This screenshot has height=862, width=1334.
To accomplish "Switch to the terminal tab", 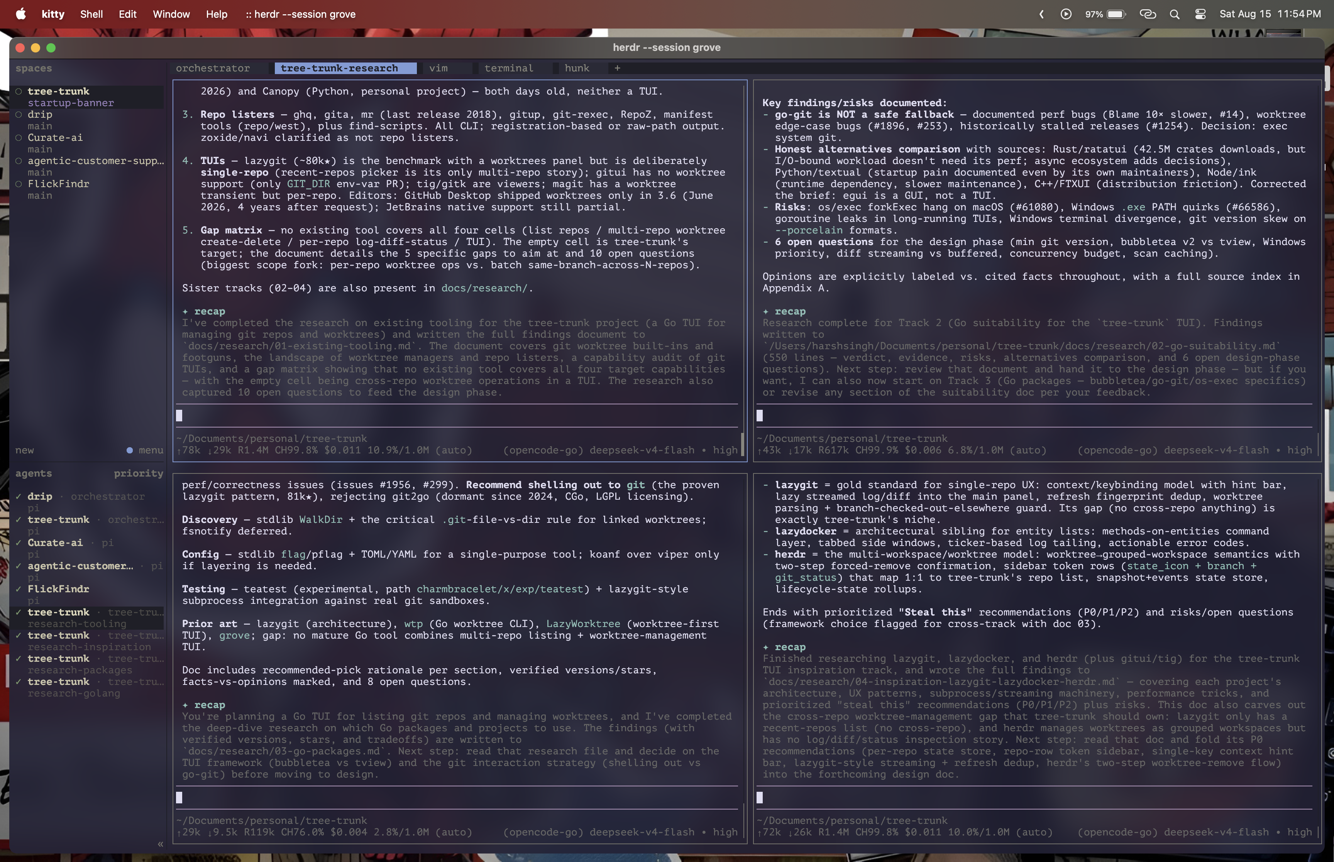I will coord(509,68).
